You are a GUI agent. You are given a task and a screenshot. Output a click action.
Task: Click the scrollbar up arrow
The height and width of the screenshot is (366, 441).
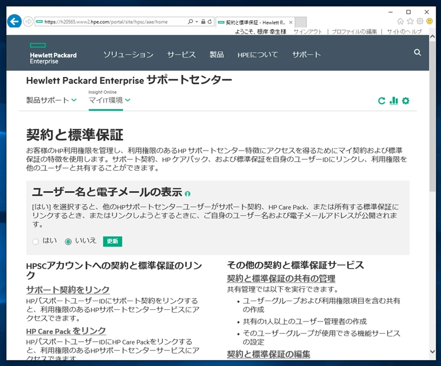(432, 37)
